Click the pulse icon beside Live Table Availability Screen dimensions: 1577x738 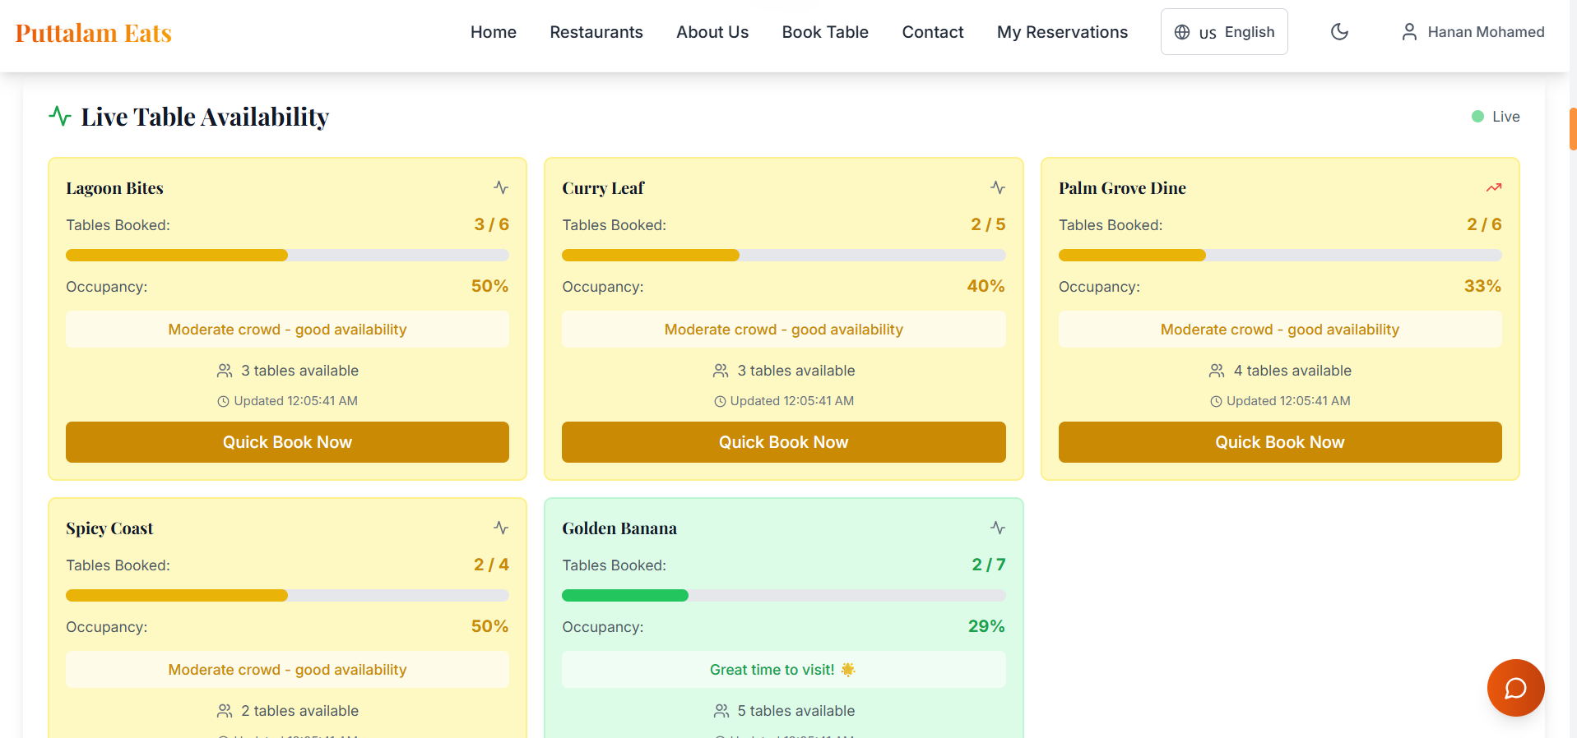click(x=60, y=116)
